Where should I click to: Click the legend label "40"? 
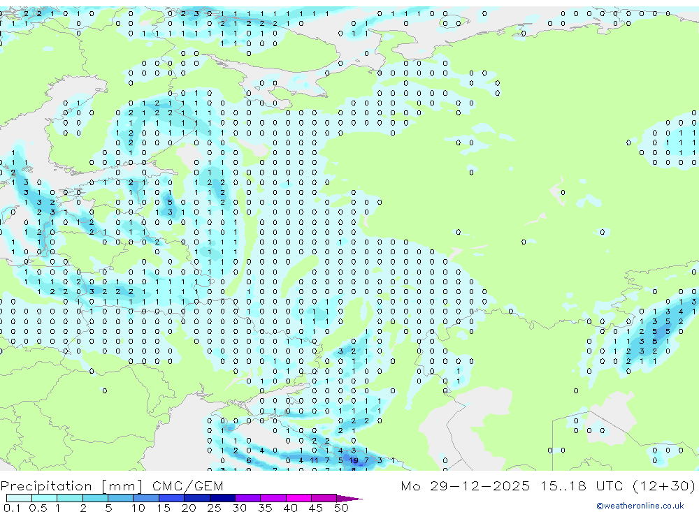coord(290,508)
